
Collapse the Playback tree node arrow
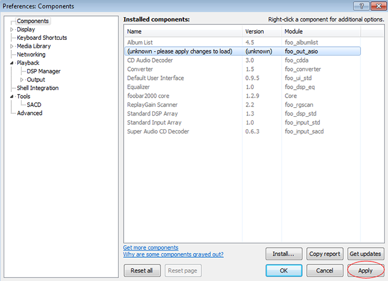click(x=11, y=63)
